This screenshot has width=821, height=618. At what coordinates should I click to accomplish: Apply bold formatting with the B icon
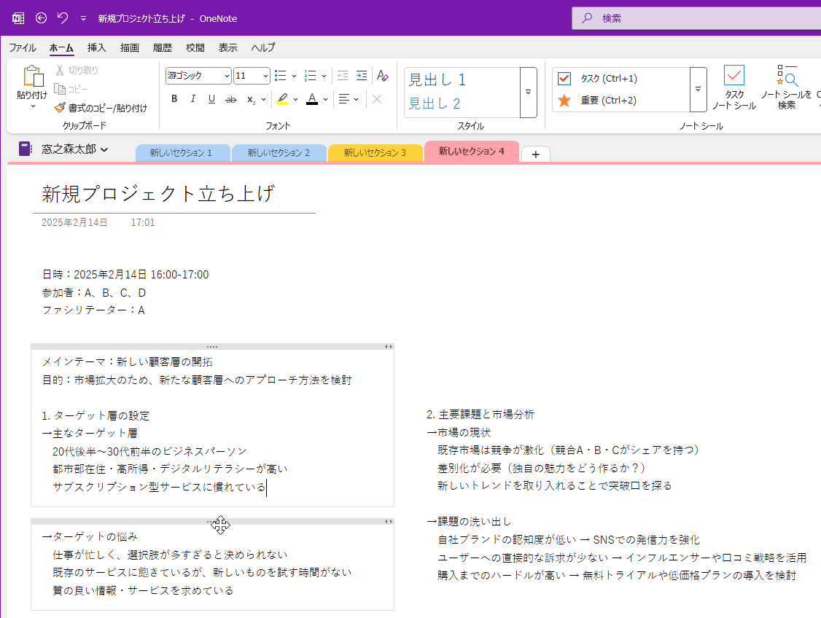pyautogui.click(x=174, y=99)
